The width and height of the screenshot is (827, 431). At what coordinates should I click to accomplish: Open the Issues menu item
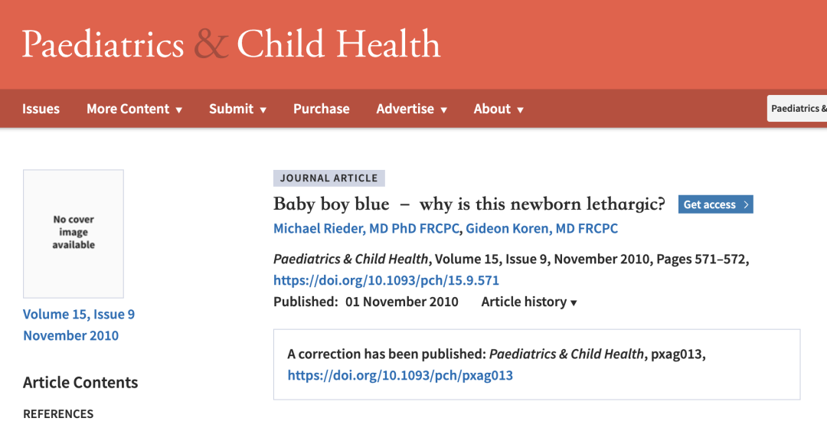tap(41, 109)
